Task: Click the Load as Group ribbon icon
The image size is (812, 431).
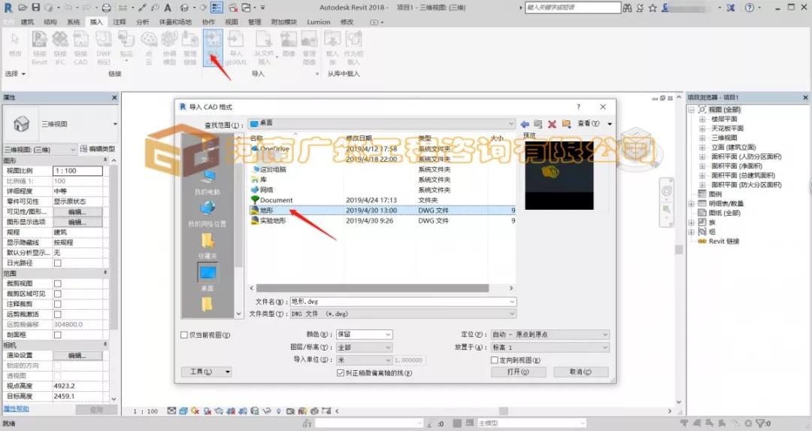Action: click(353, 47)
